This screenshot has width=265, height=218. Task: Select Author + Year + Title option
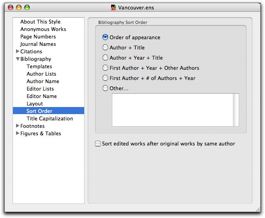(x=105, y=58)
